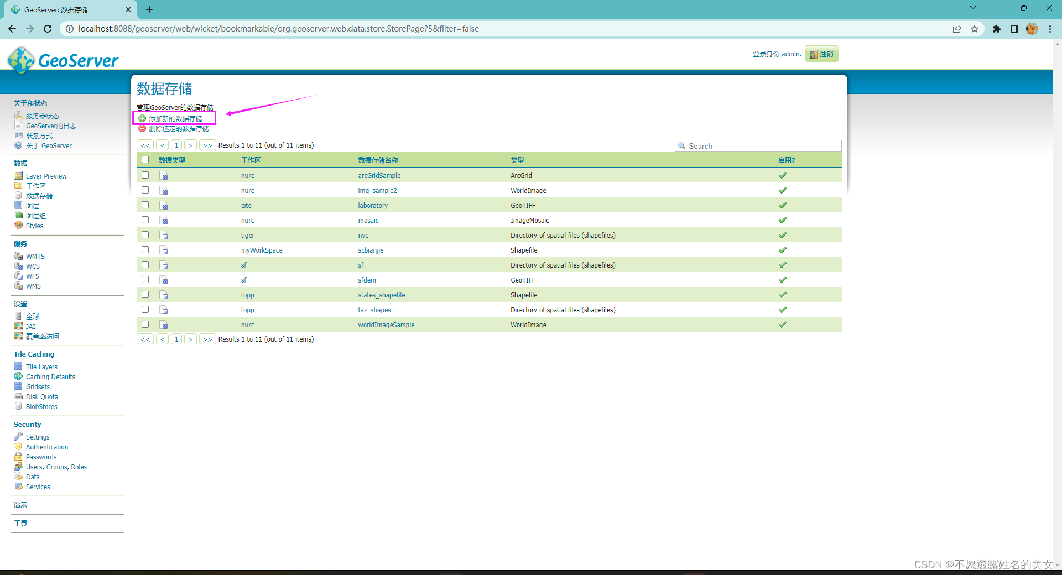
Task: Toggle the select-all checkbox in table header
Action: point(145,160)
